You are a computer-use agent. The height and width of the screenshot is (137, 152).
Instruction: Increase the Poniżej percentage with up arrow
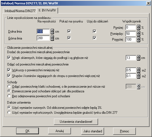139,26
